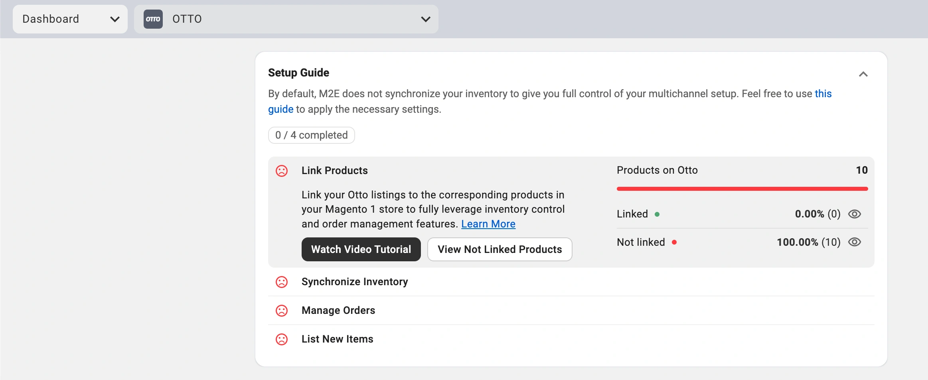Open the Learn More link
The width and height of the screenshot is (928, 380).
[488, 224]
